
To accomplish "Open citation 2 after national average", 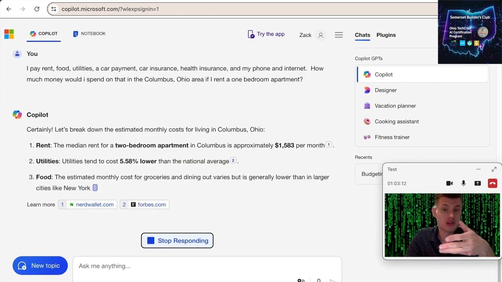I will pos(233,160).
